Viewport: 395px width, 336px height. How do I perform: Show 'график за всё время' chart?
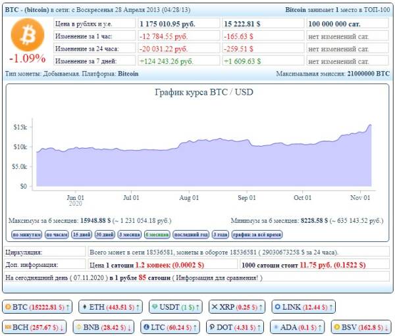point(256,235)
